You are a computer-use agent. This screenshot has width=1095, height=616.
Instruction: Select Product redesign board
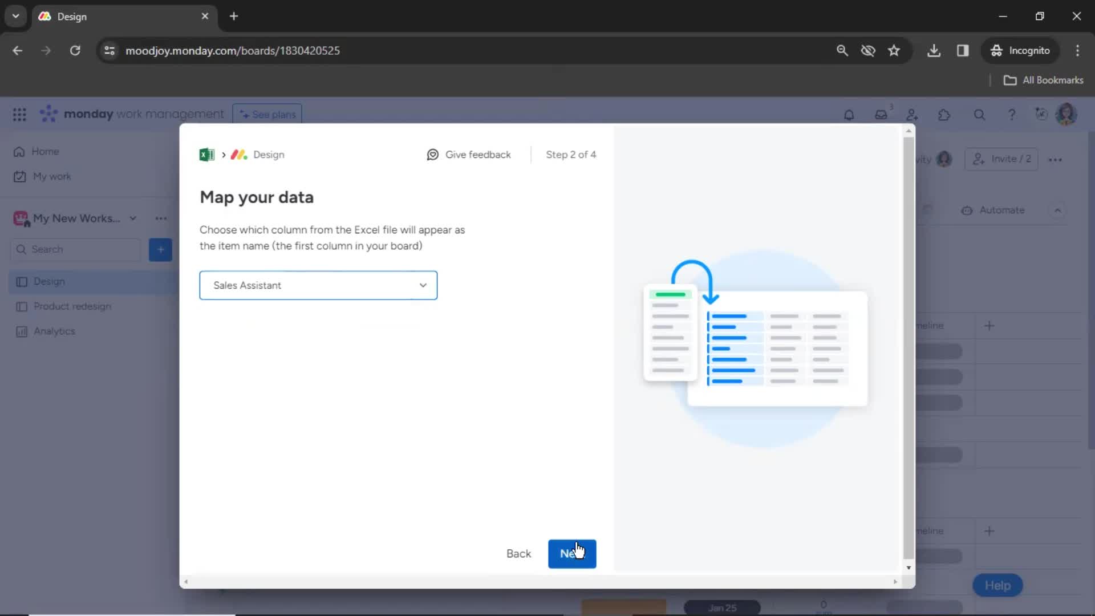[72, 306]
